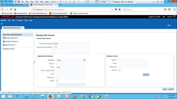This screenshot has height=99, width=177.
Task: Click the Cancel button
Action: [x=171, y=89]
